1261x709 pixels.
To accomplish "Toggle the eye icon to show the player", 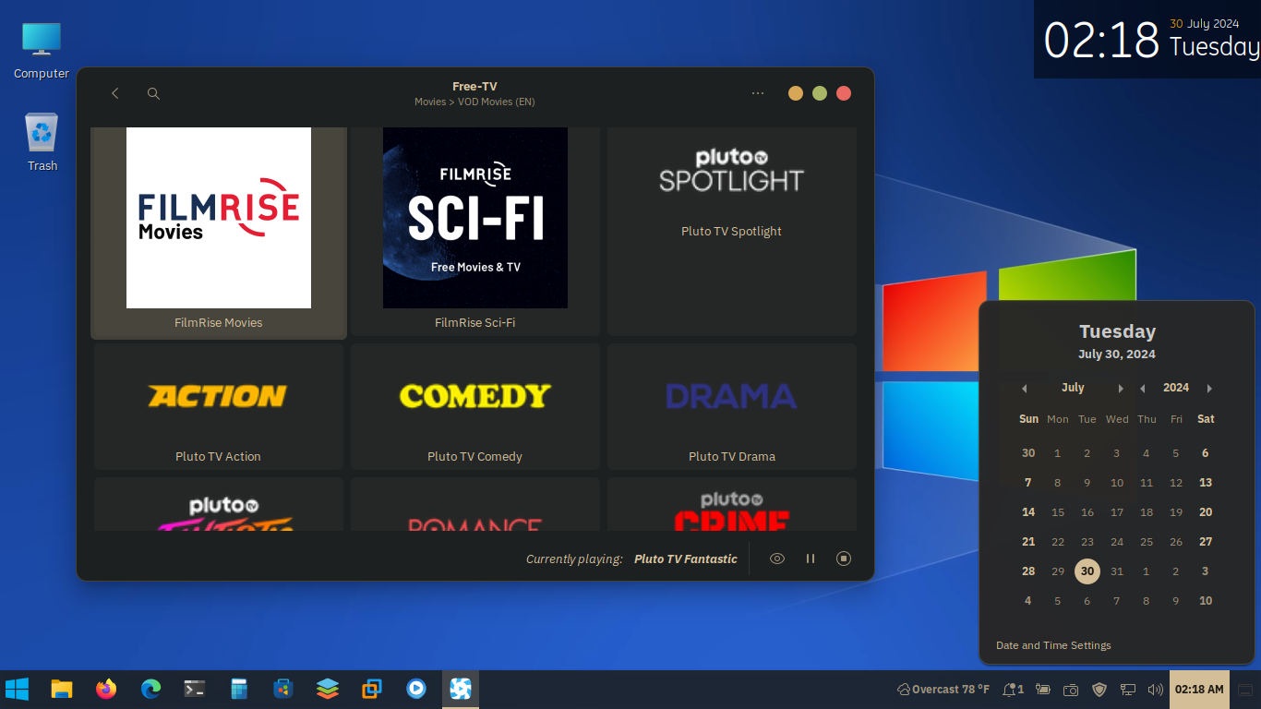I will (x=777, y=559).
